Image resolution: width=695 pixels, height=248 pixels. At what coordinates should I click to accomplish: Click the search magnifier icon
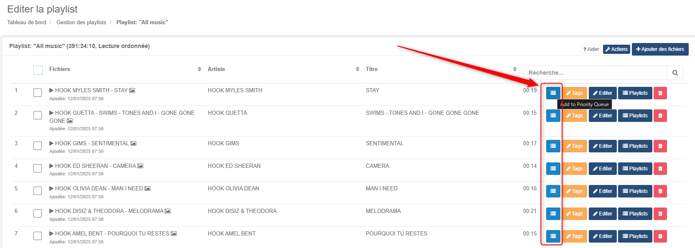pyautogui.click(x=675, y=73)
